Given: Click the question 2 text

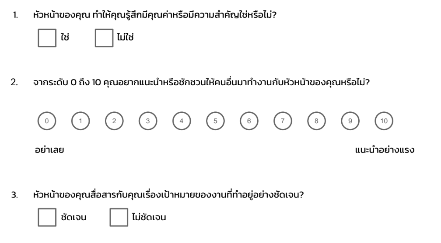Looking at the screenshot, I should 201,82.
